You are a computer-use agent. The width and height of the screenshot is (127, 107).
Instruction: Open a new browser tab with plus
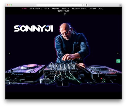tap(120, 6)
